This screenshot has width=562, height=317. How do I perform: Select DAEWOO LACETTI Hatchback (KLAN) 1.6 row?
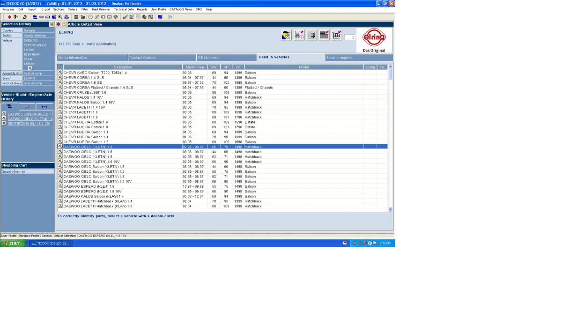point(222,206)
